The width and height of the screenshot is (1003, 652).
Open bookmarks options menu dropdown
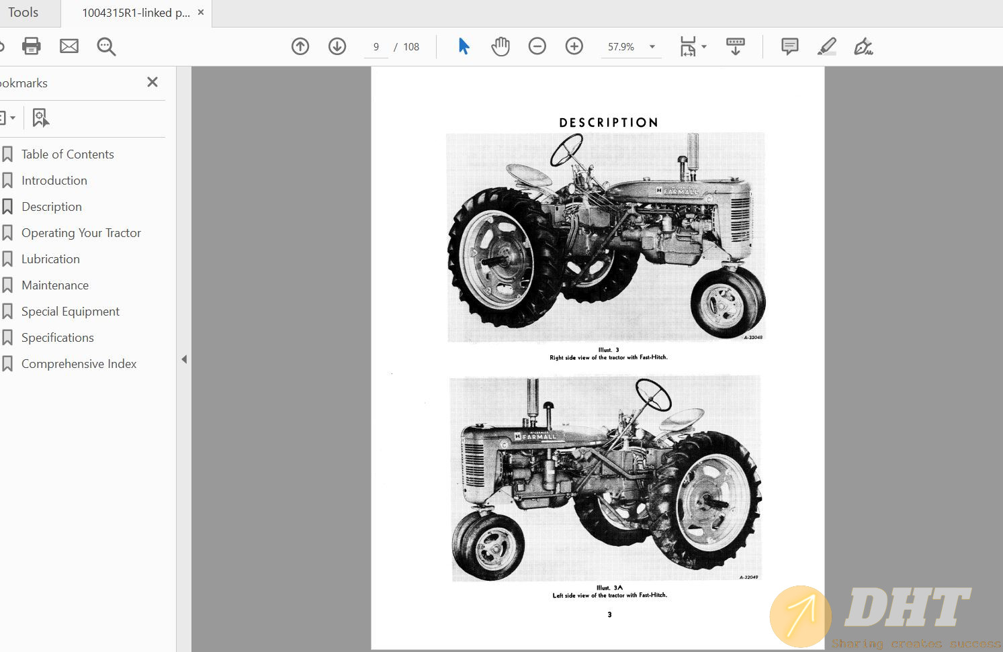8,118
